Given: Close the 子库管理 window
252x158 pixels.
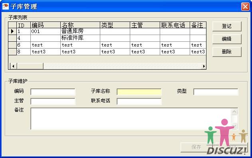Looking at the screenshot, I should pyautogui.click(x=245, y=7).
